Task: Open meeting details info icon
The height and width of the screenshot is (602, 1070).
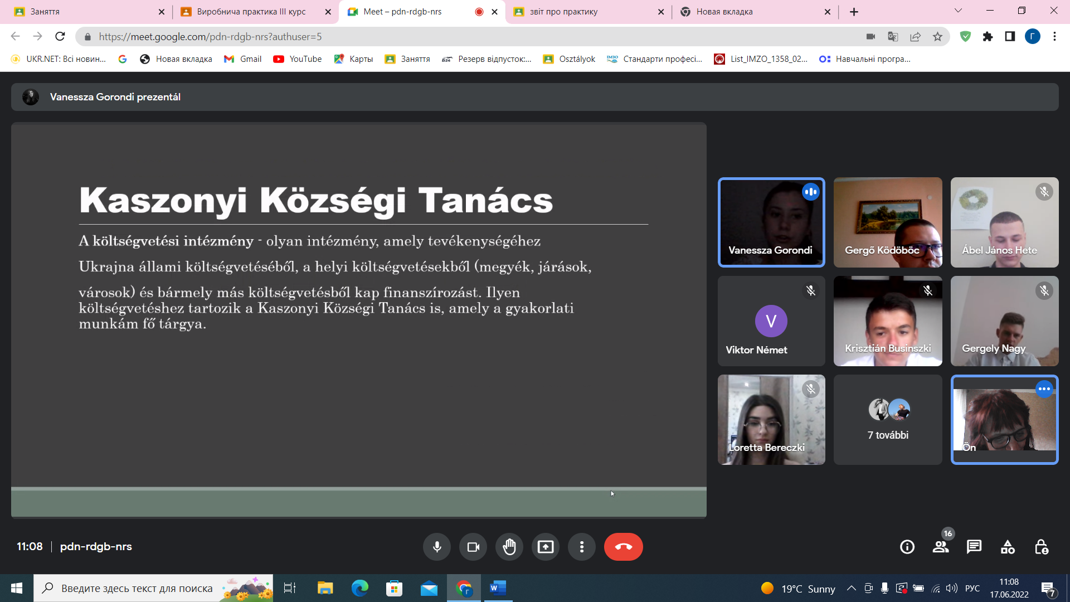Action: click(x=907, y=547)
